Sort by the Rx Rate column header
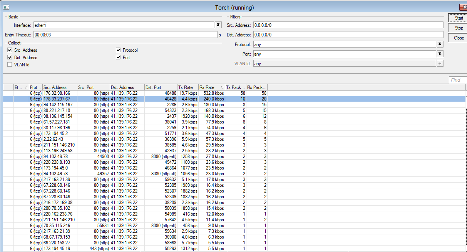This screenshot has width=467, height=252. point(212,87)
